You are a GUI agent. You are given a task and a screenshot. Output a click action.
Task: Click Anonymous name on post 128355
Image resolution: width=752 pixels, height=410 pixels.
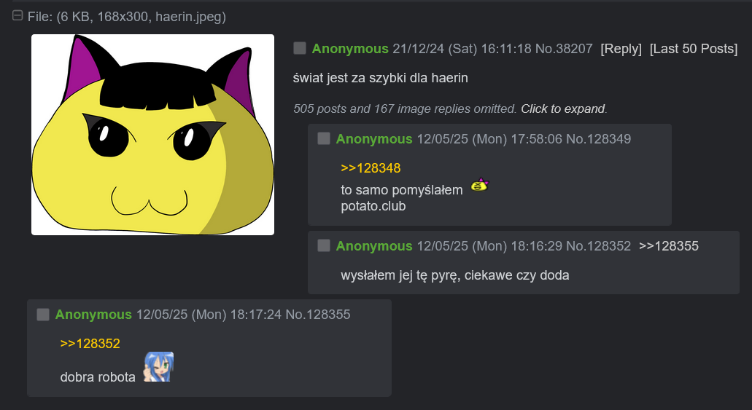pyautogui.click(x=93, y=315)
